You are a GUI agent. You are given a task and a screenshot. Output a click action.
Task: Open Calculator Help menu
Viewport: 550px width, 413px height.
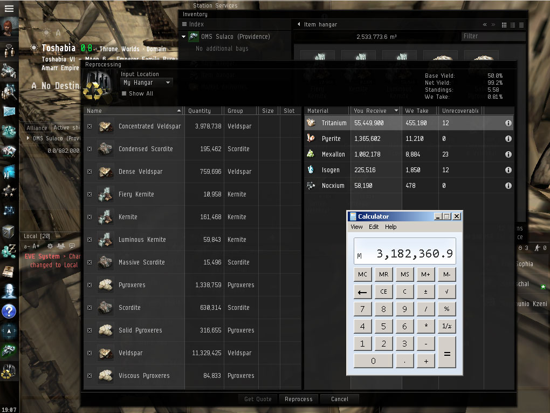point(391,227)
